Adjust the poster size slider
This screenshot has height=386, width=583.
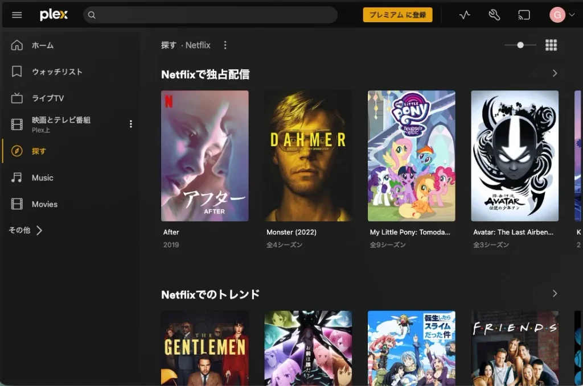520,45
